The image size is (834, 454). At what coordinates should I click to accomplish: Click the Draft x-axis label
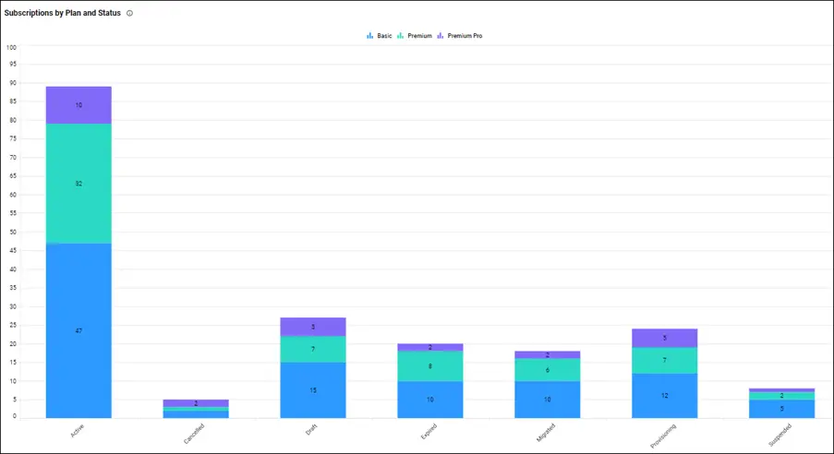(x=311, y=429)
